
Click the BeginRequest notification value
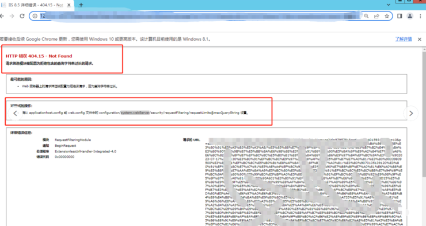coord(65,146)
